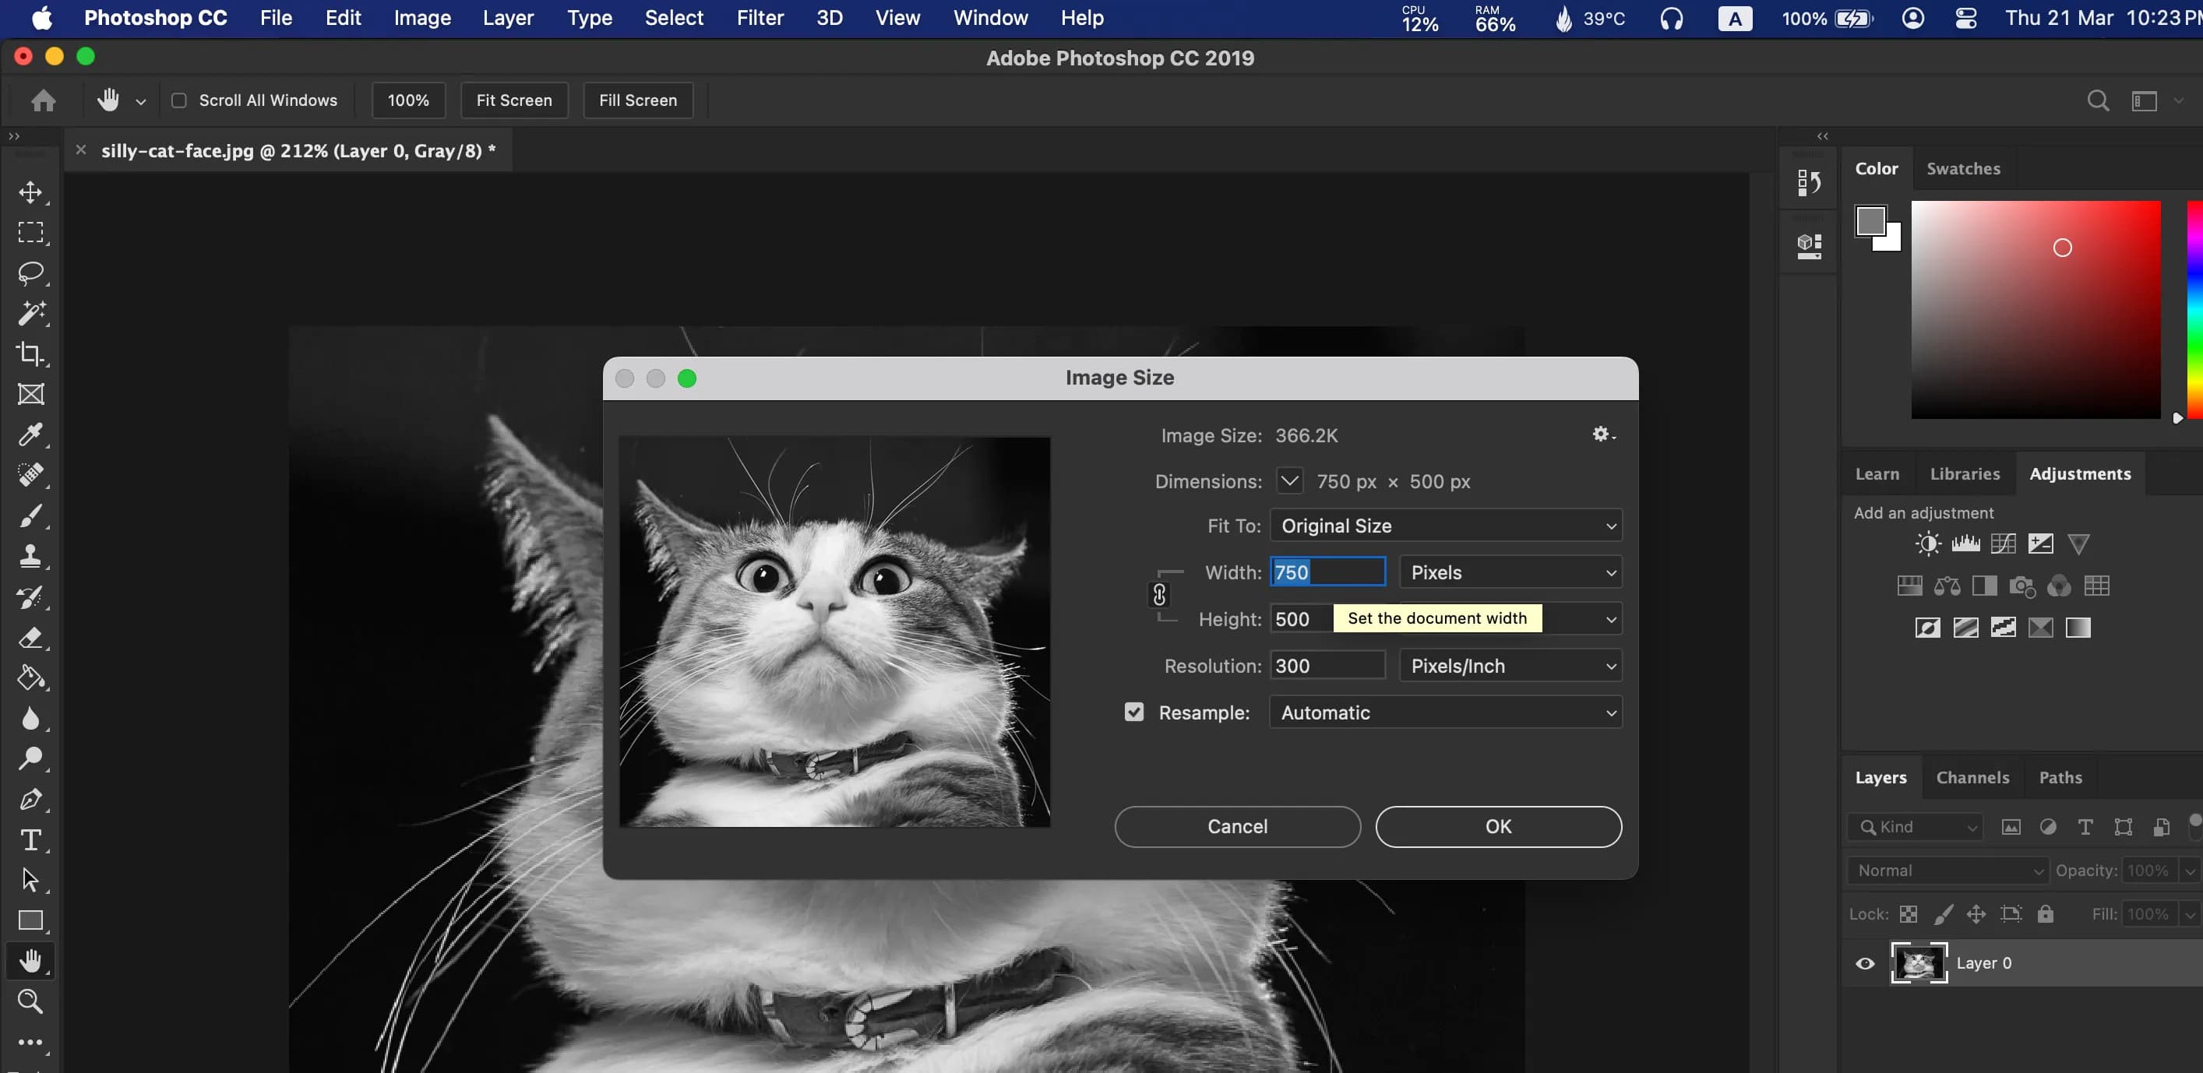Open the Width units Pixels dropdown
The image size is (2203, 1073).
point(1510,573)
